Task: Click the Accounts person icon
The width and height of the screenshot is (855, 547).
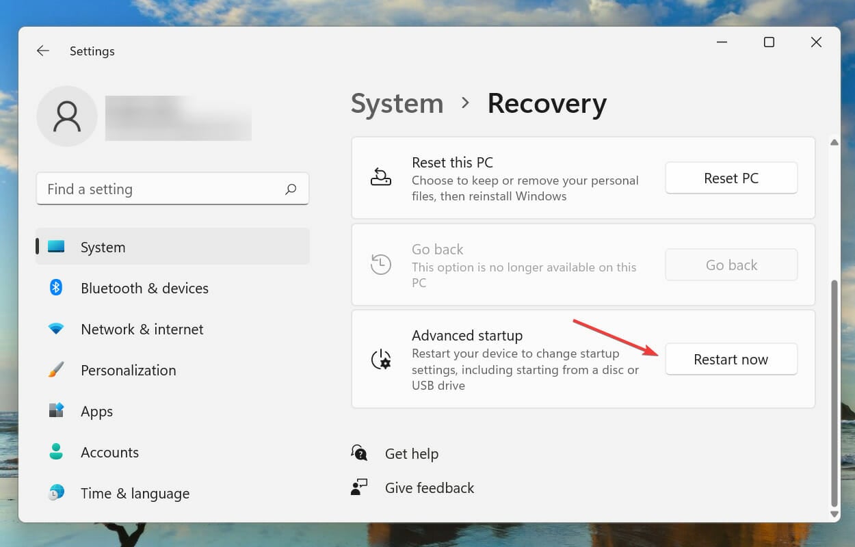Action: (x=56, y=452)
